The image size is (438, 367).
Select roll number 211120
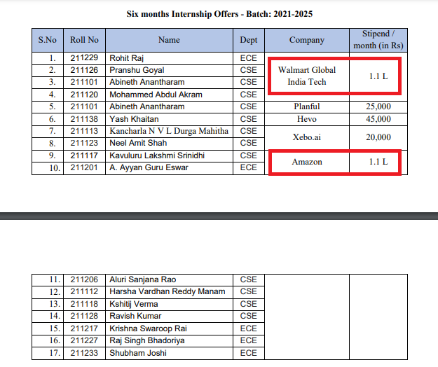pos(84,95)
